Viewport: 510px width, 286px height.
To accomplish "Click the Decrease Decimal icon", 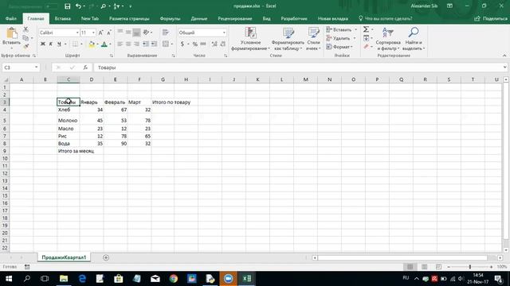I will tap(223, 44).
